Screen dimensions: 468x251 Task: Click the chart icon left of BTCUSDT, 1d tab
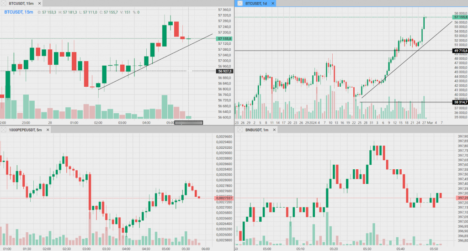240,3
